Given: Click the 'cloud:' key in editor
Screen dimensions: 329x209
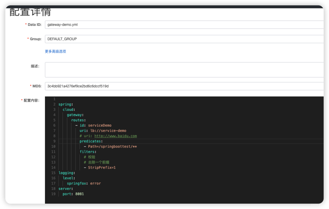Looking at the screenshot, I should 69,109.
